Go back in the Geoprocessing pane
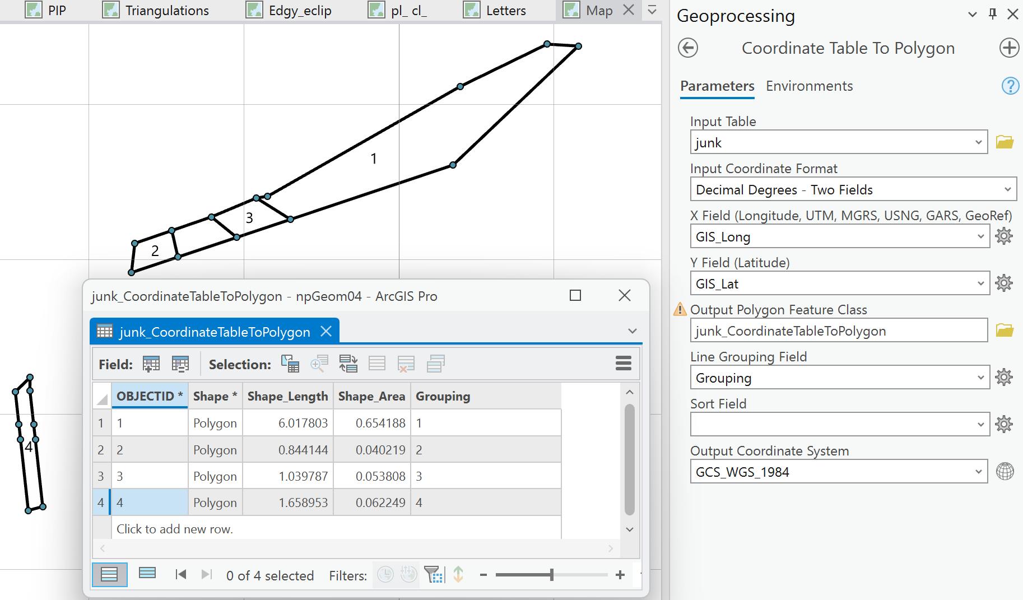The height and width of the screenshot is (600, 1023). (x=688, y=48)
